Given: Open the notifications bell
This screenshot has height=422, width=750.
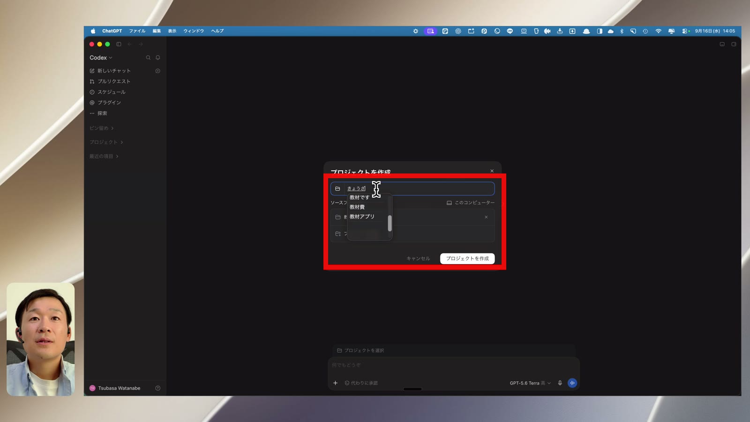Looking at the screenshot, I should 158,58.
